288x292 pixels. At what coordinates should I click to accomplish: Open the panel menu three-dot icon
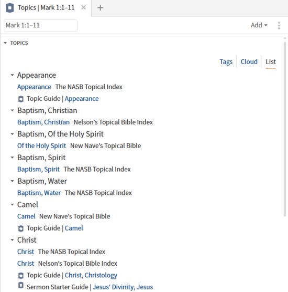point(279,25)
